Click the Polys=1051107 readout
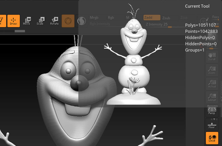Image resolution: width=222 pixels, height=146 pixels. point(200,25)
